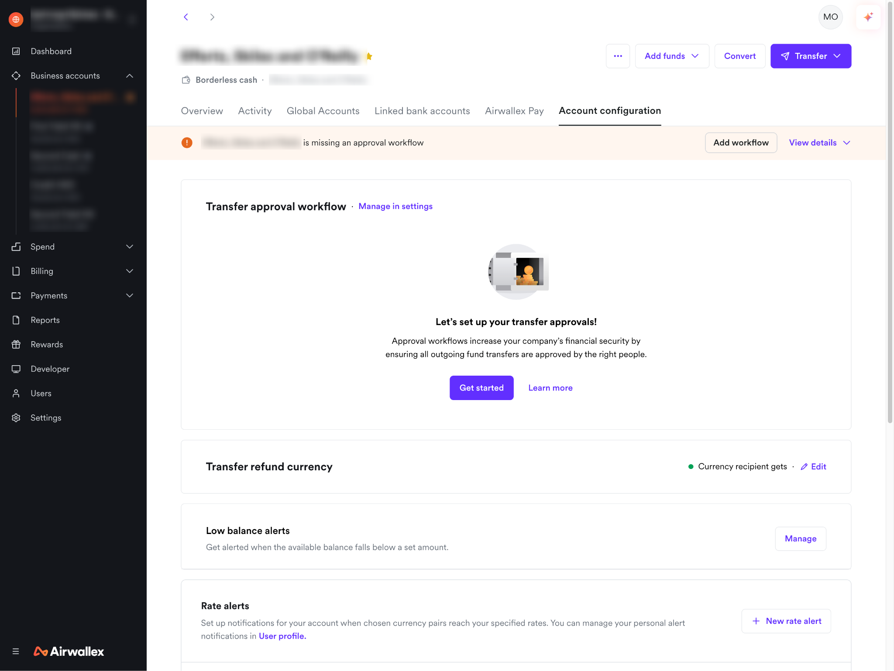Screen dimensions: 894x671
Task: Switch to the Linked bank accounts tab
Action: click(x=422, y=111)
